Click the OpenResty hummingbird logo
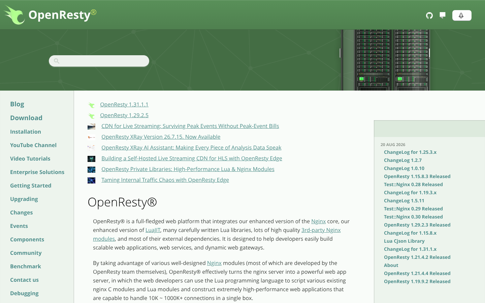The height and width of the screenshot is (303, 485). 14,15
